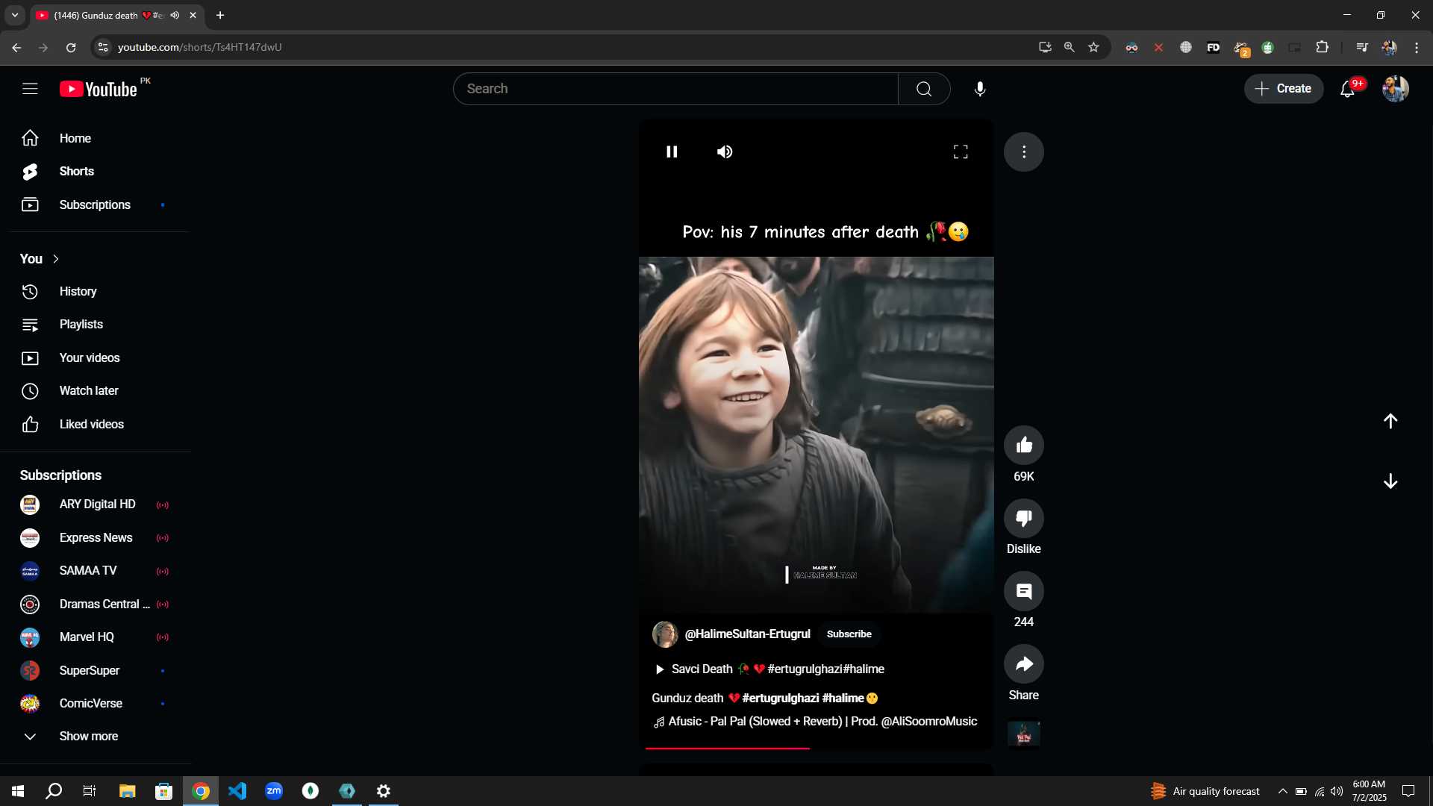Screen dimensions: 1433x806
Task: Open Your videos
Action: click(94, 357)
